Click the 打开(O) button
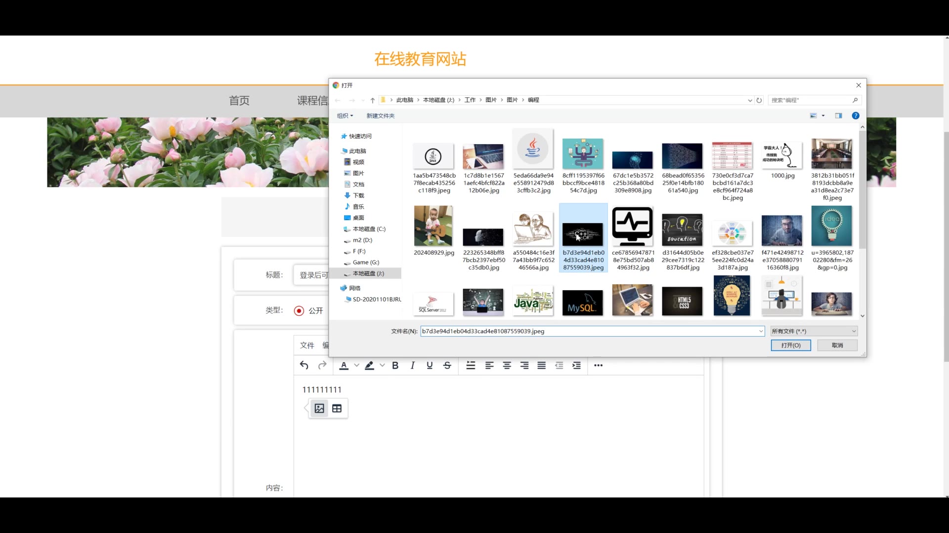Image resolution: width=949 pixels, height=533 pixels. tap(790, 345)
